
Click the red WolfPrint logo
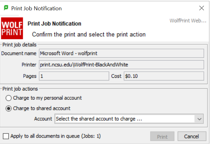pyautogui.click(x=12, y=28)
